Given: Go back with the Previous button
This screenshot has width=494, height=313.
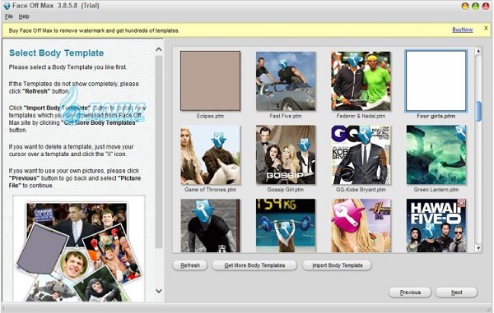Looking at the screenshot, I should pyautogui.click(x=410, y=292).
